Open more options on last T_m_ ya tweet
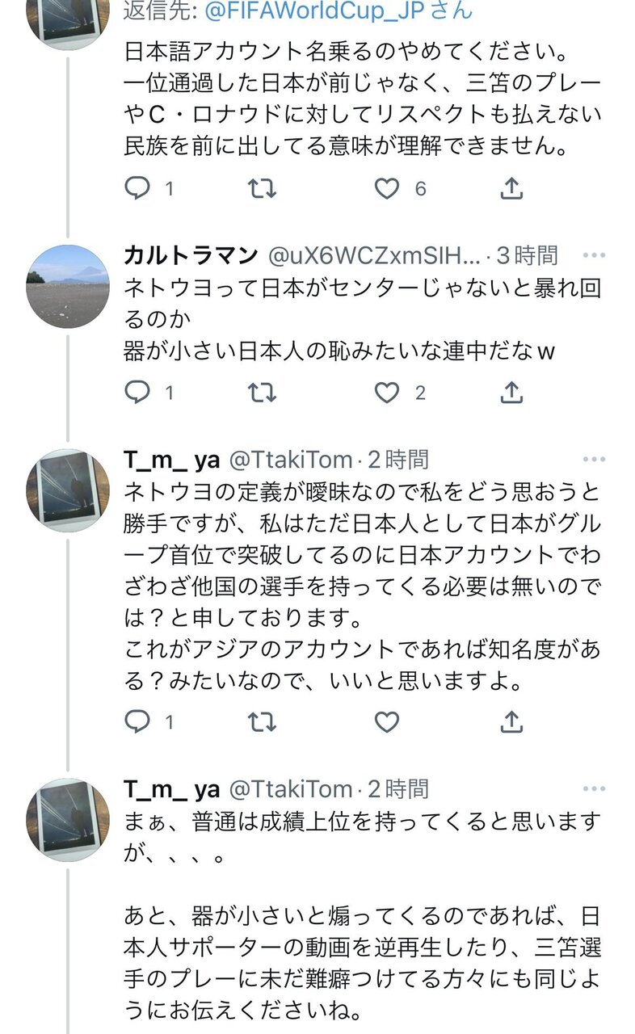Viewport: 635px width, 1034px height. [x=594, y=788]
